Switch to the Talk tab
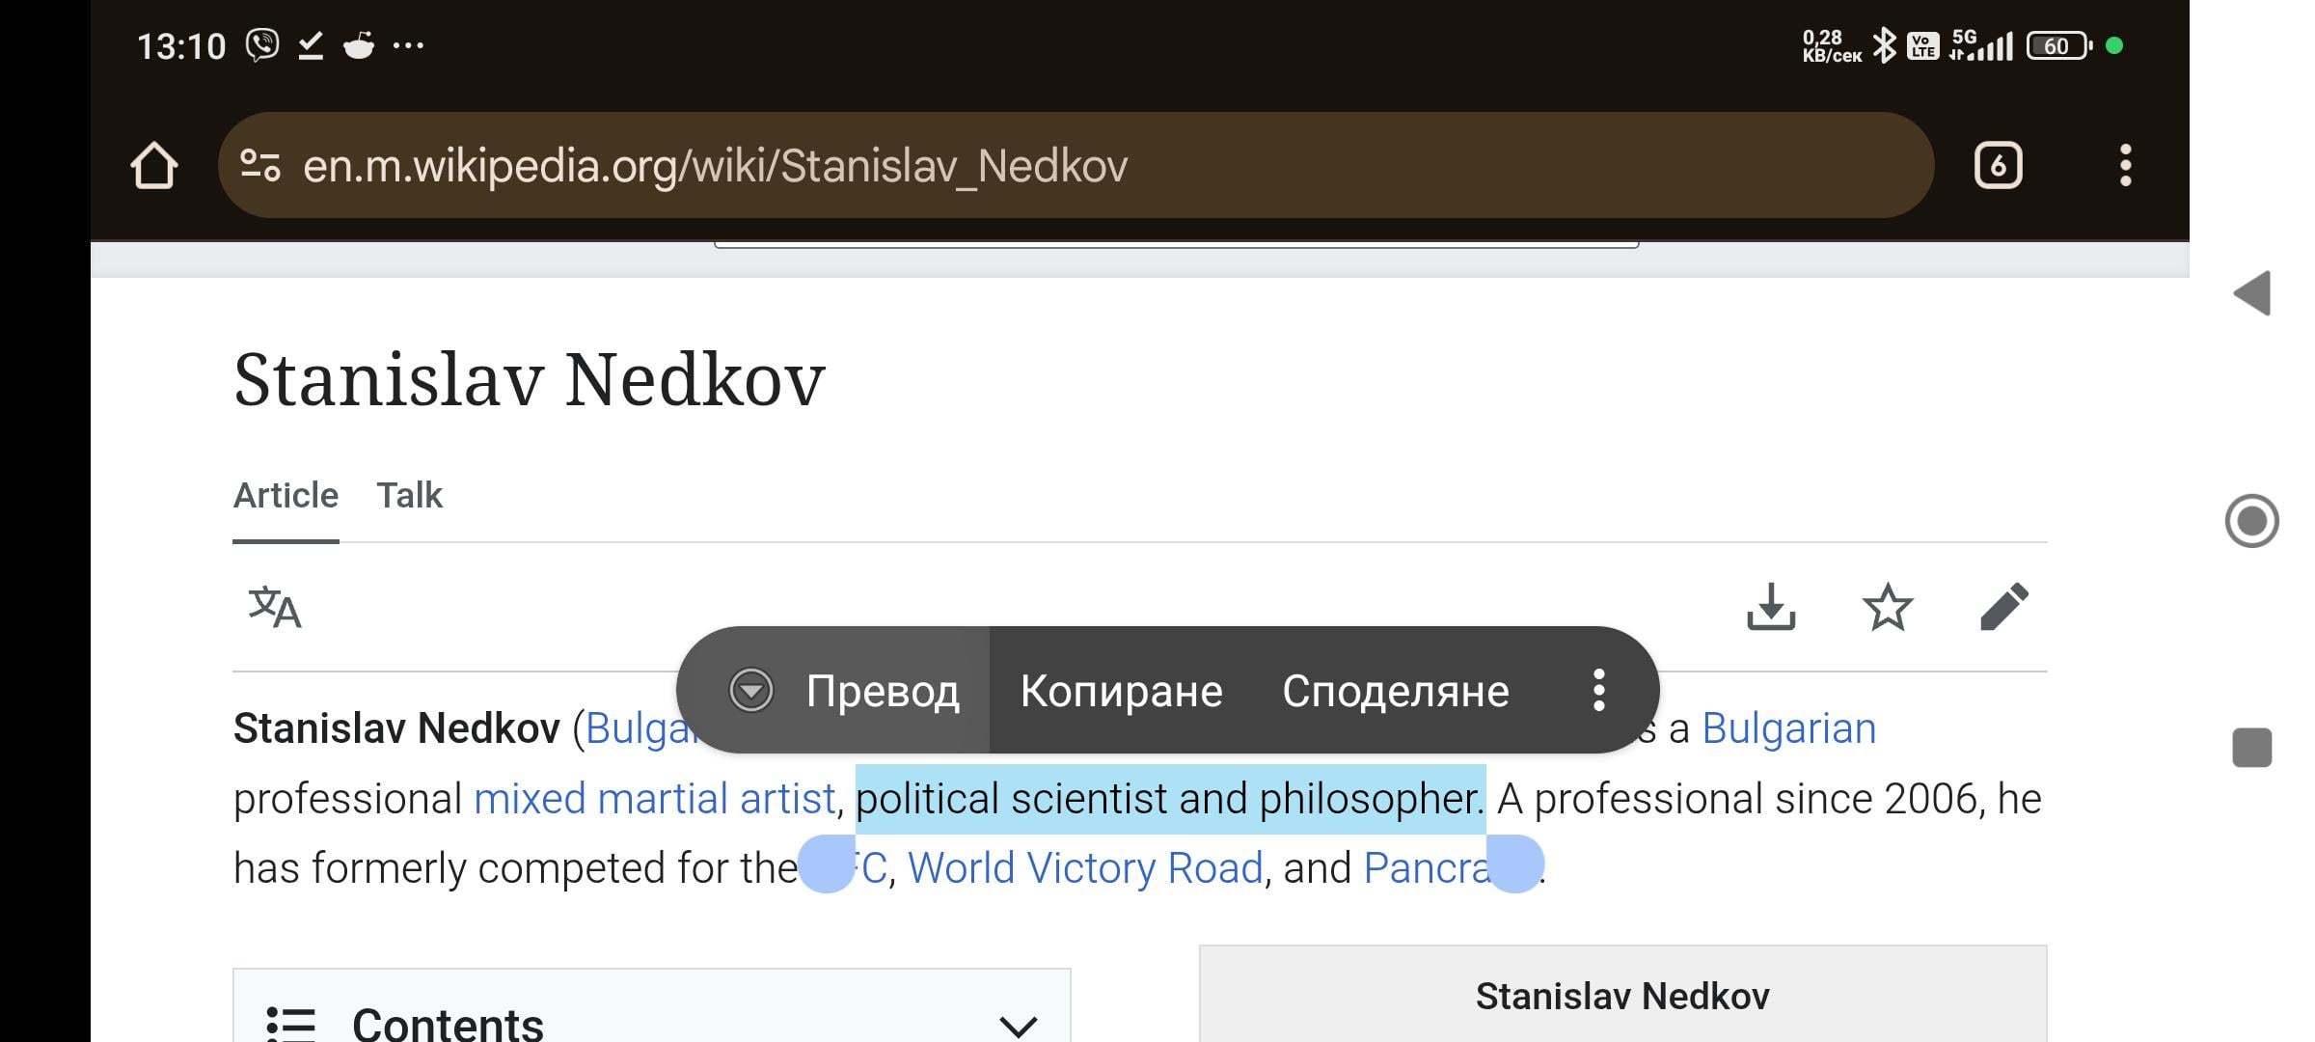This screenshot has width=2315, height=1042. coord(409,495)
